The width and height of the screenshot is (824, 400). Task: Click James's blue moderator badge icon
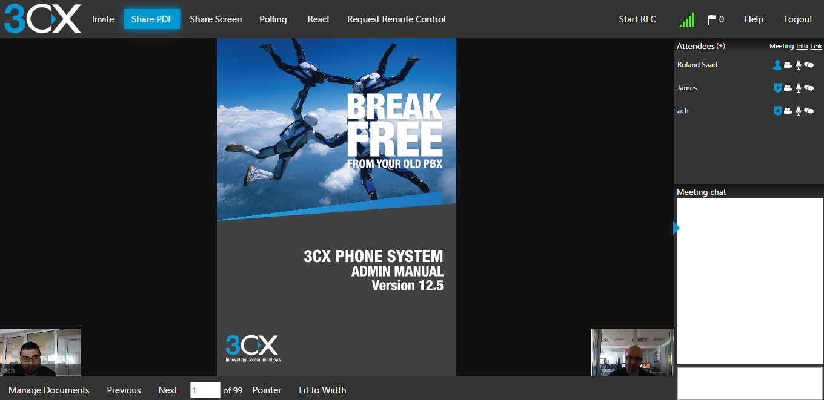coord(777,88)
